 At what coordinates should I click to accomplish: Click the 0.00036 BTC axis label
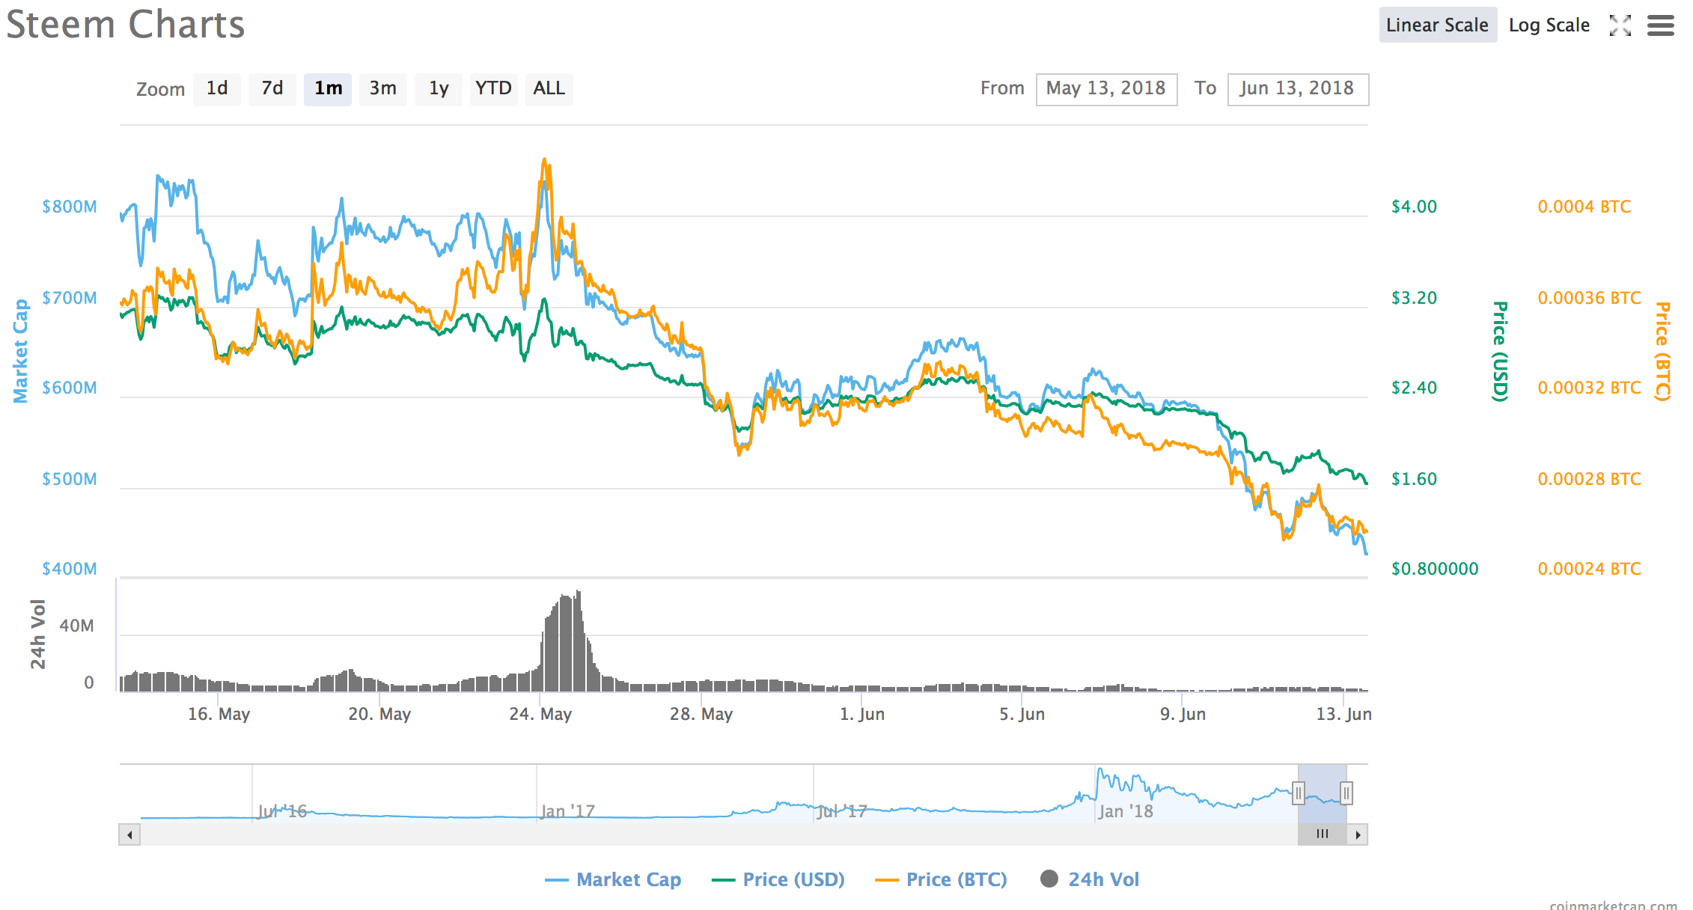click(x=1590, y=298)
